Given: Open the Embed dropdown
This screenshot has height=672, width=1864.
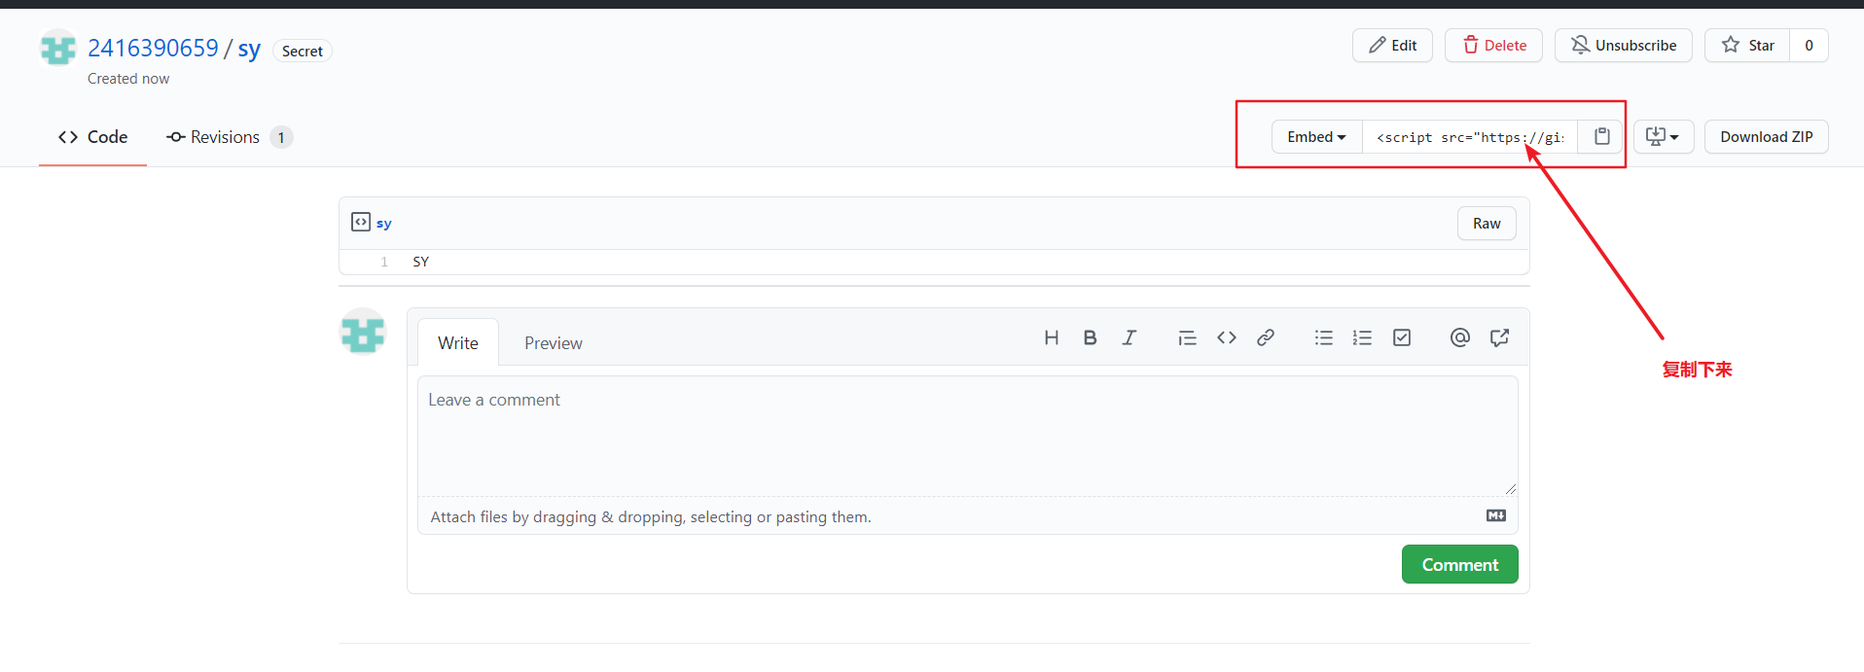Looking at the screenshot, I should pyautogui.click(x=1316, y=137).
